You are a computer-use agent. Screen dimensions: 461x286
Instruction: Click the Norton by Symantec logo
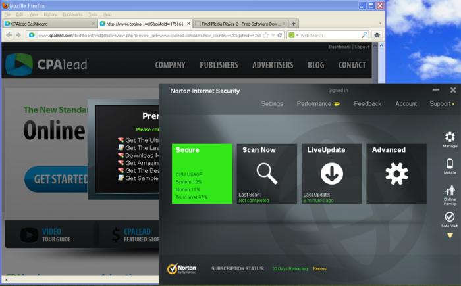pos(181,268)
